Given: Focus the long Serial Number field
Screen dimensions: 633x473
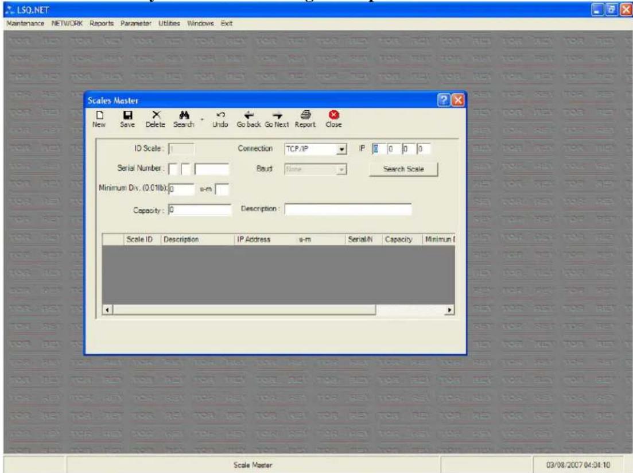Looking at the screenshot, I should 212,169.
